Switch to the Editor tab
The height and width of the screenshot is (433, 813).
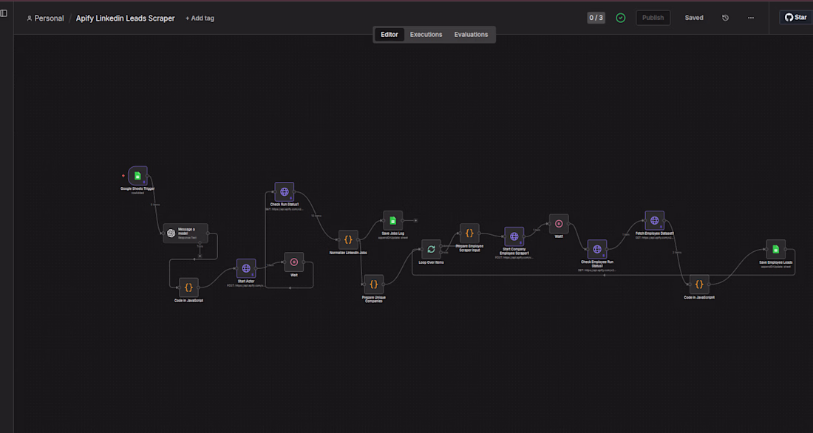coord(390,35)
